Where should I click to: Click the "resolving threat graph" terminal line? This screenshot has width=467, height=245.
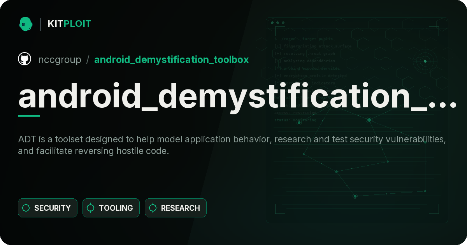[x=304, y=54]
